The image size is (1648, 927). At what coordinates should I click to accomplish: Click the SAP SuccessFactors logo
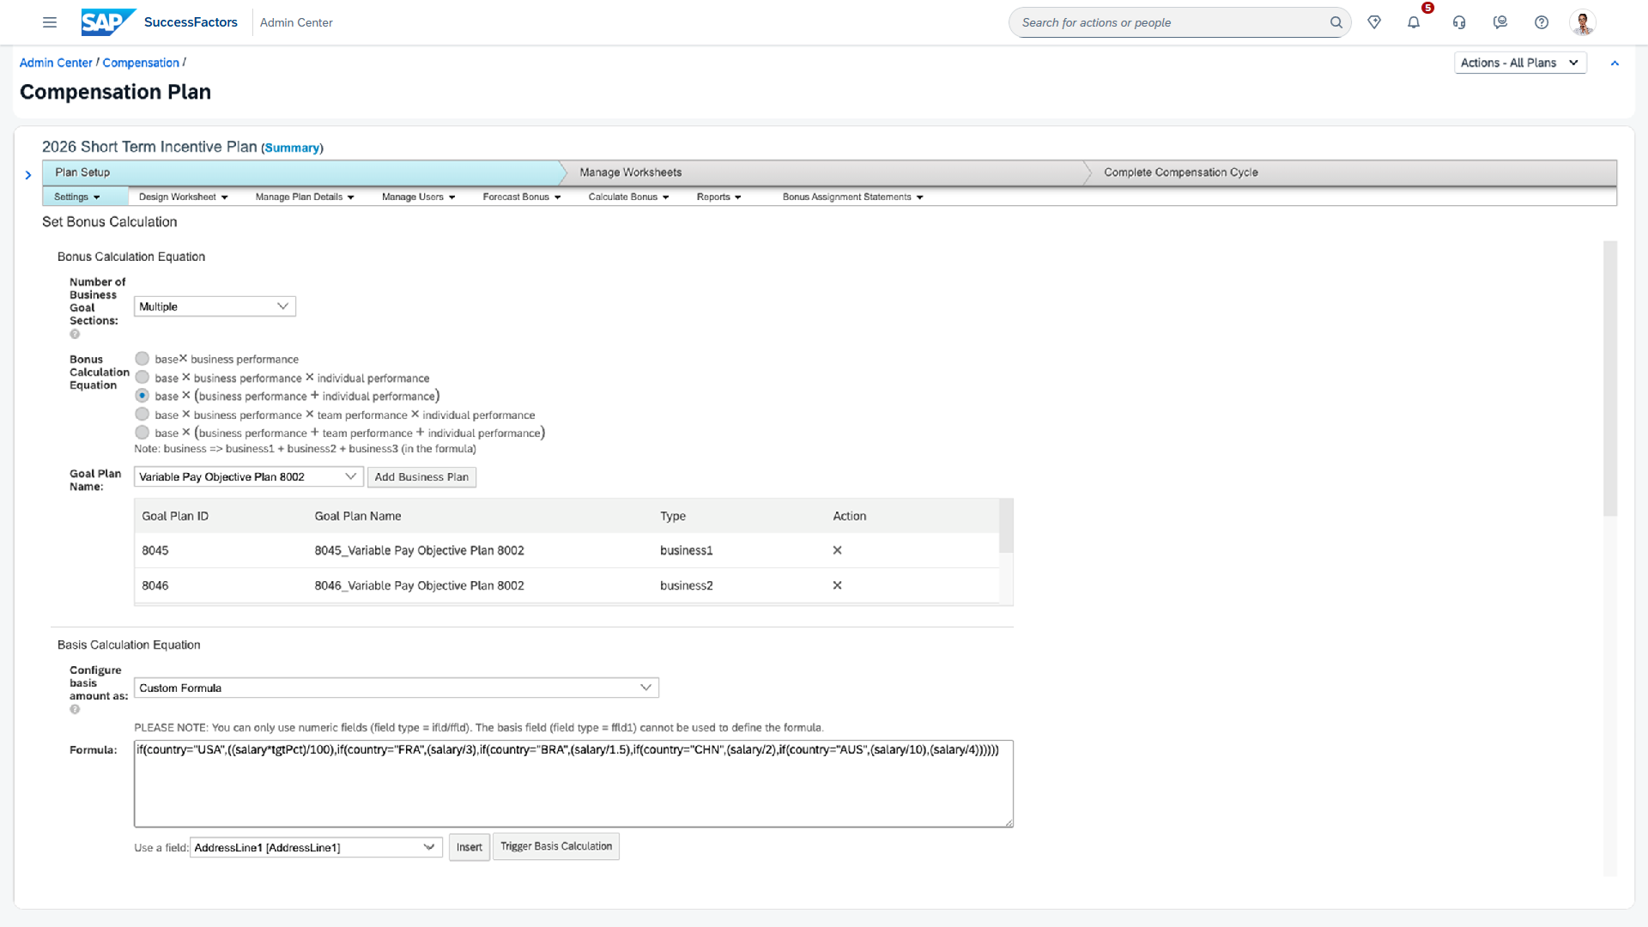(160, 22)
